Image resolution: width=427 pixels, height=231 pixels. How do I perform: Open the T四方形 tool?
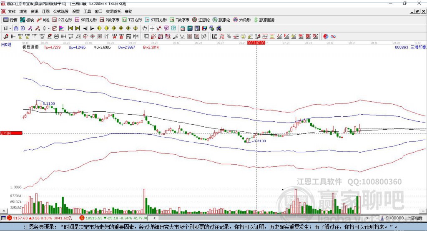(x=132, y=20)
